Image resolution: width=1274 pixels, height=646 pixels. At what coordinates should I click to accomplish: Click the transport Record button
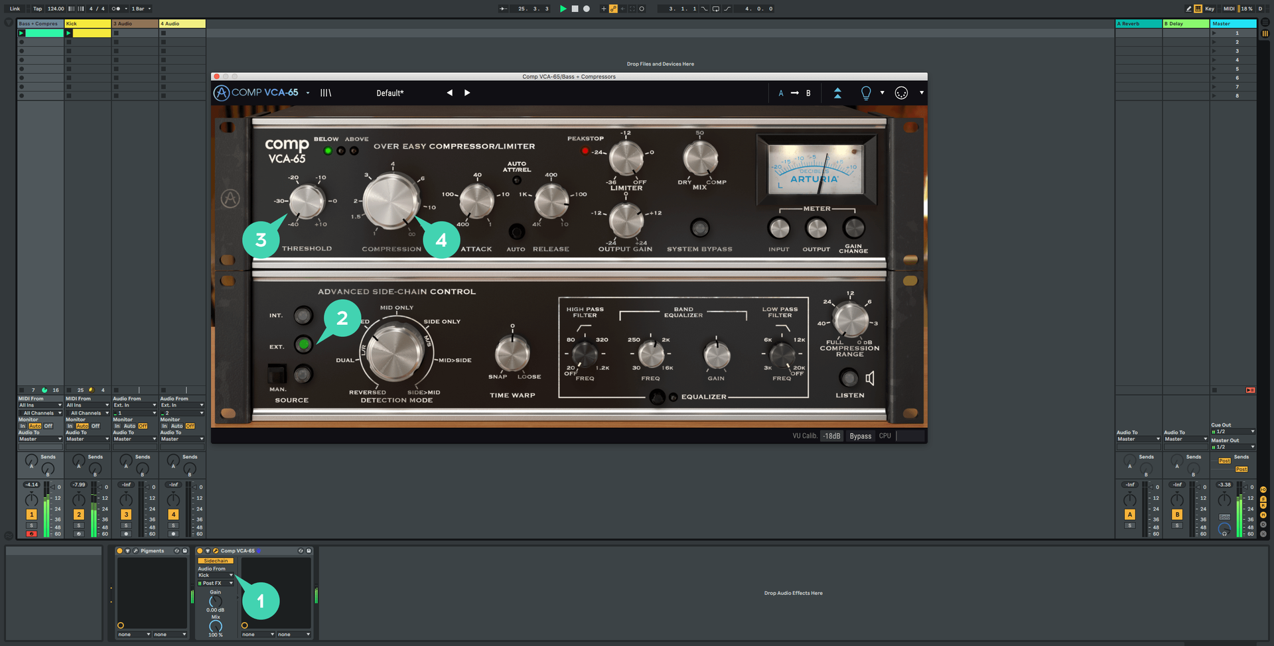click(587, 9)
